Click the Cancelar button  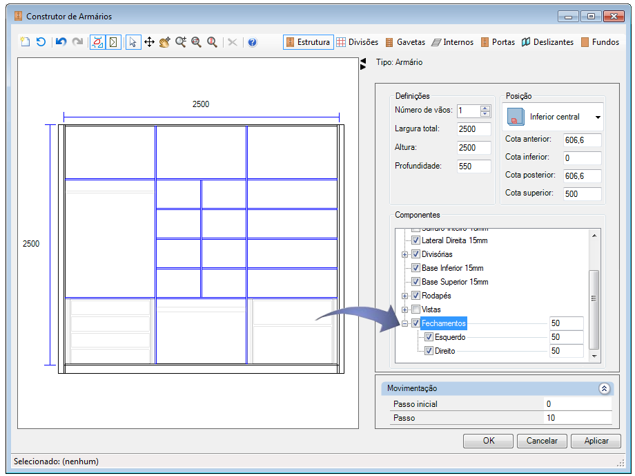click(542, 441)
